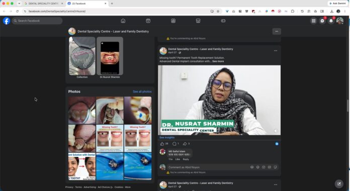Viewport: 350px width, 191px height.
Task: Like the Dr. Nusrat Sharmin video post
Action: pyautogui.click(x=162, y=144)
